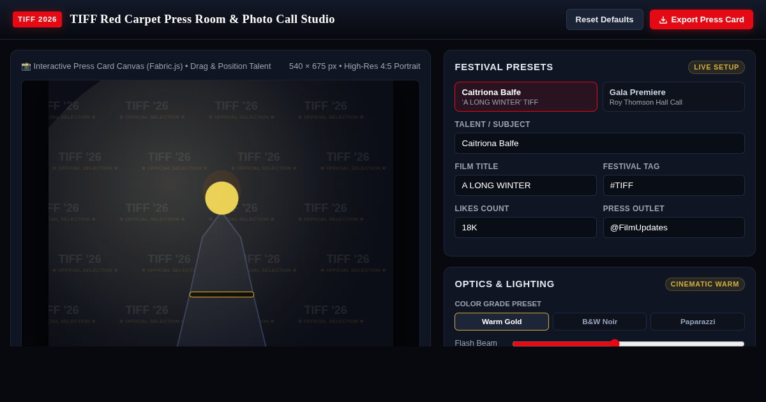
Task: Edit the Film Title field
Action: (525, 186)
